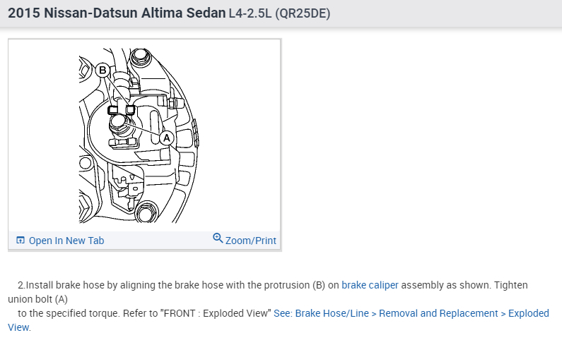
Task: Follow the 'brake caliper' hyperlink
Action: [x=370, y=285]
